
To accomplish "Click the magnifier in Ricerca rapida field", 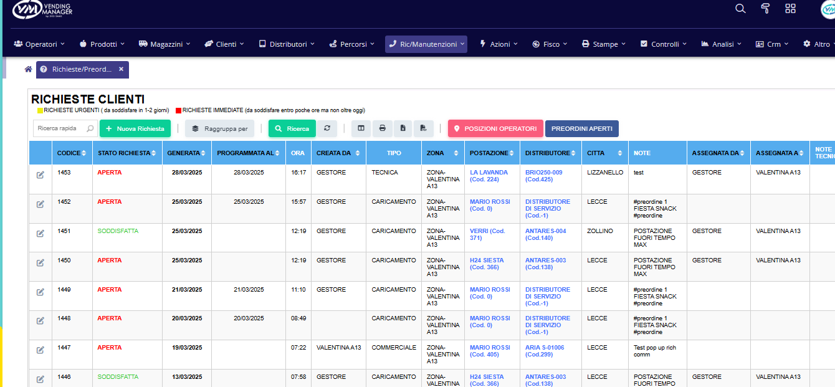I will tap(90, 128).
